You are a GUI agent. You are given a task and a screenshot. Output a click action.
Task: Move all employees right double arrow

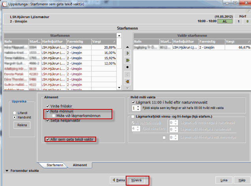(127, 60)
